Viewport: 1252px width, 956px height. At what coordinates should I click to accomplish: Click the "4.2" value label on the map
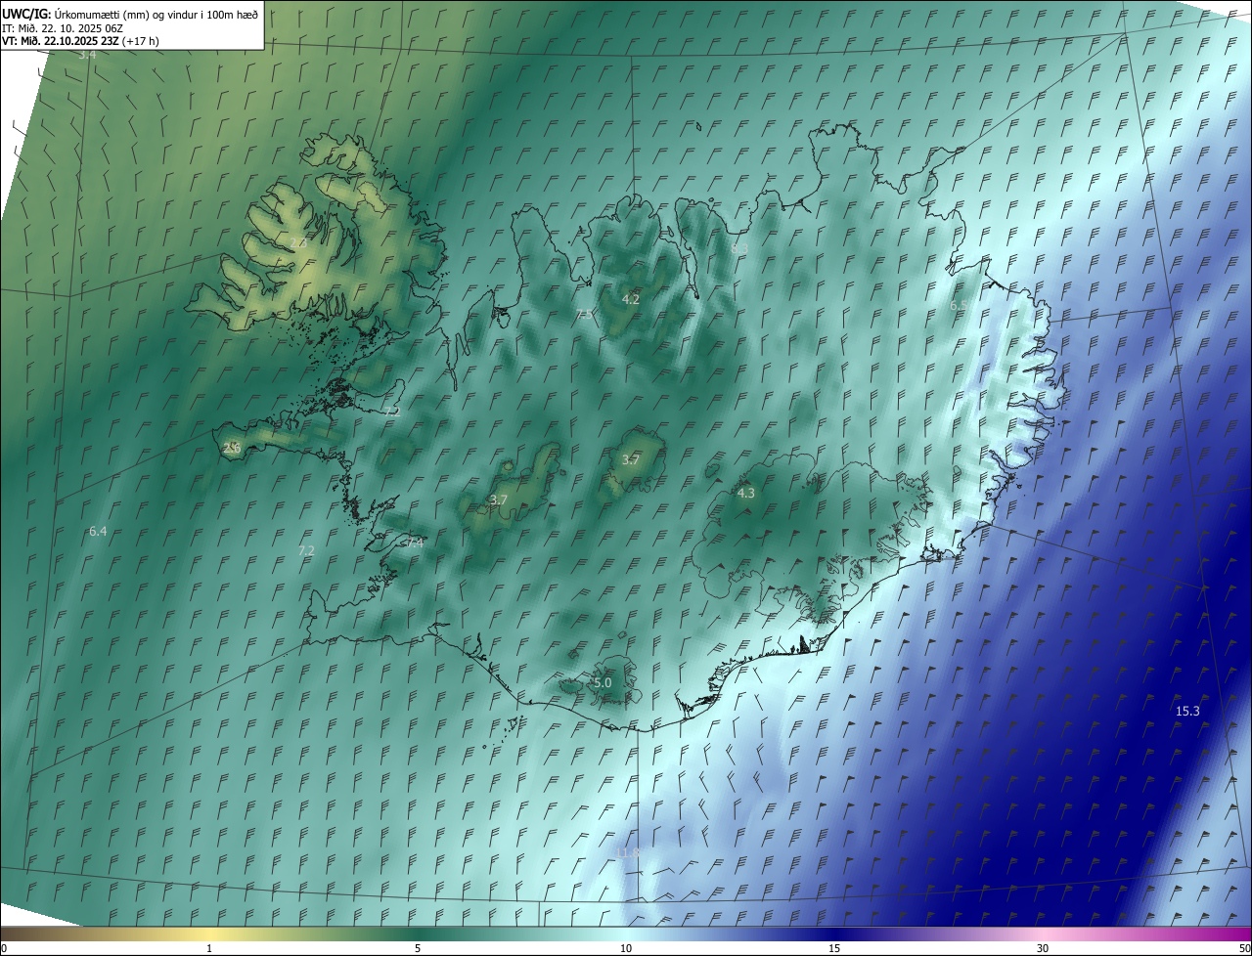coord(631,299)
